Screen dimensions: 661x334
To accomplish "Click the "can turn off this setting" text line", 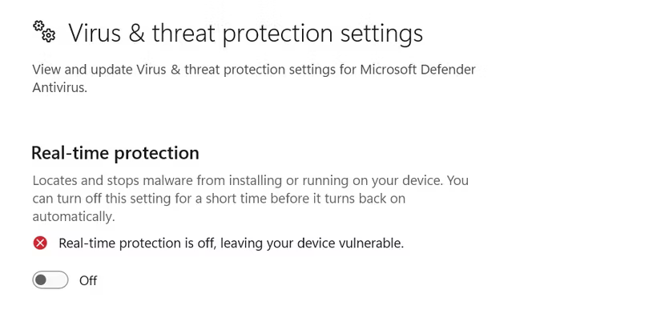I will (219, 199).
